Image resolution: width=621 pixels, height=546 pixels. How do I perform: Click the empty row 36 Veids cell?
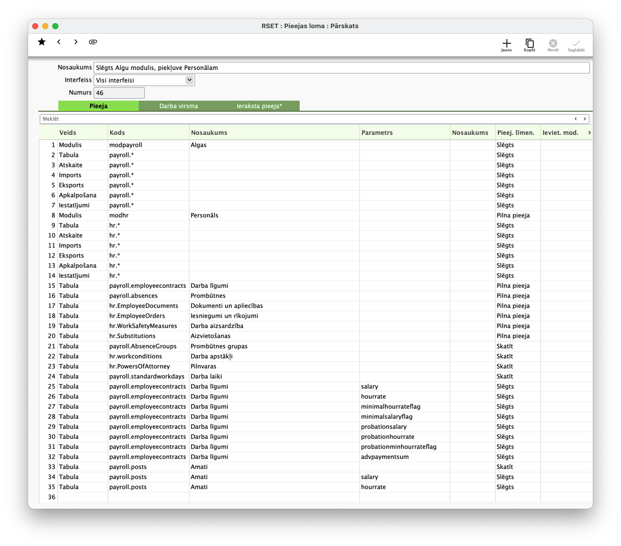pyautogui.click(x=82, y=497)
